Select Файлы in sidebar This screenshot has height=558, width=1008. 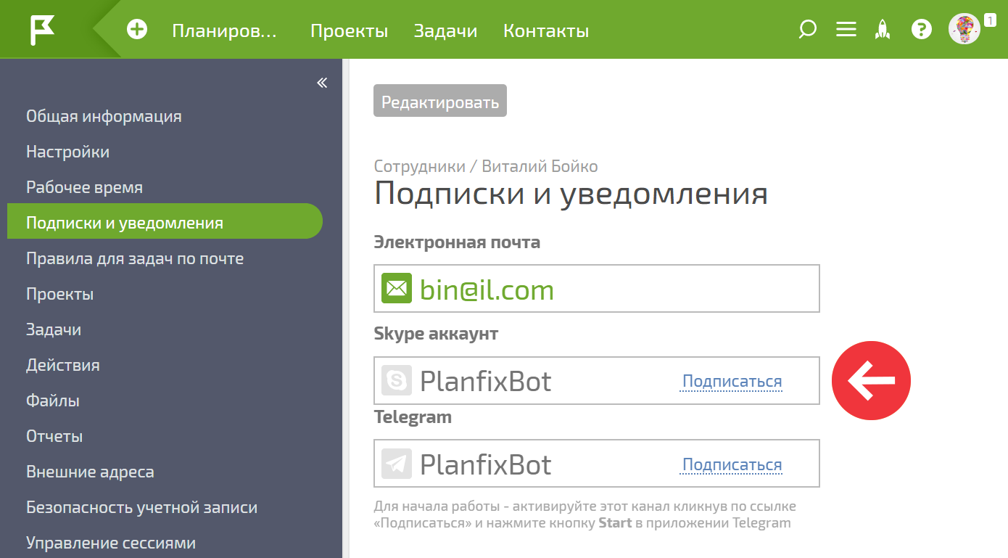53,401
